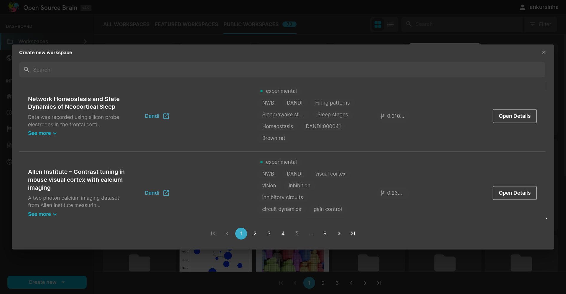
Task: Click version branch icon next to 0.23...
Action: coord(382,193)
